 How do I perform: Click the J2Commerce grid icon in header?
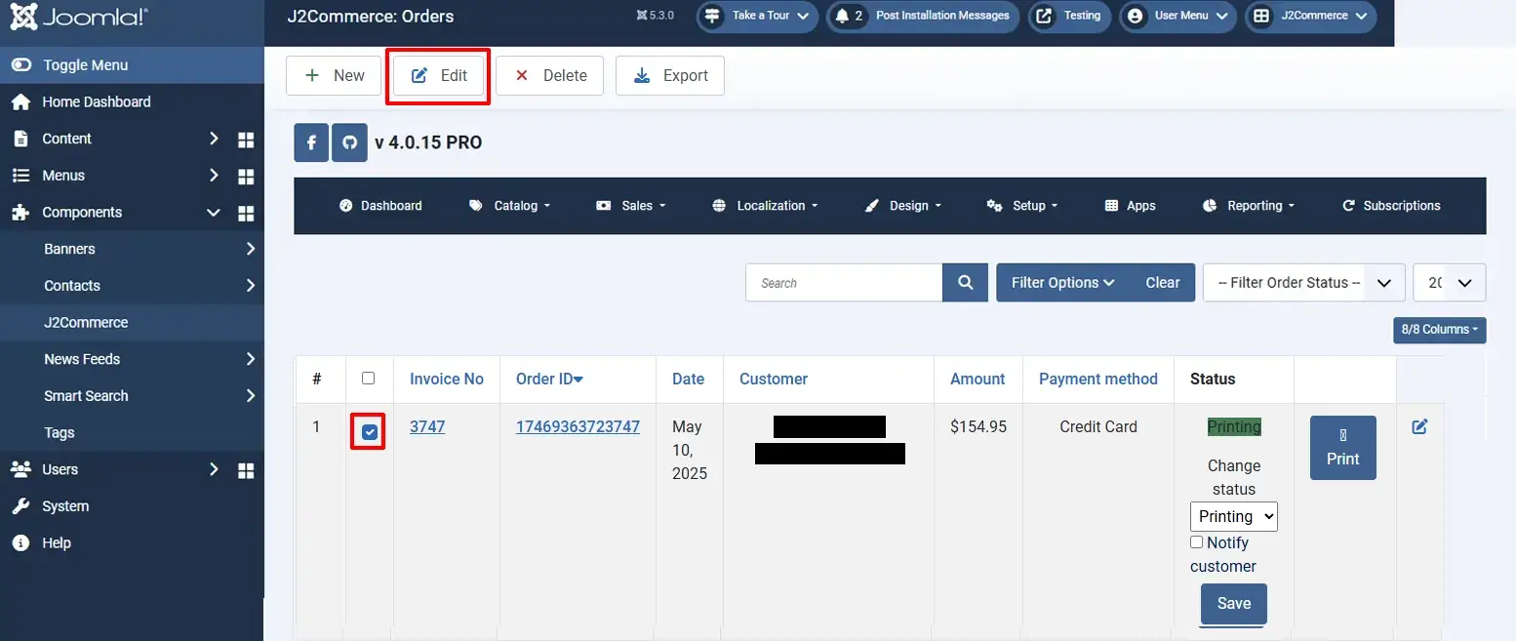(x=1261, y=16)
